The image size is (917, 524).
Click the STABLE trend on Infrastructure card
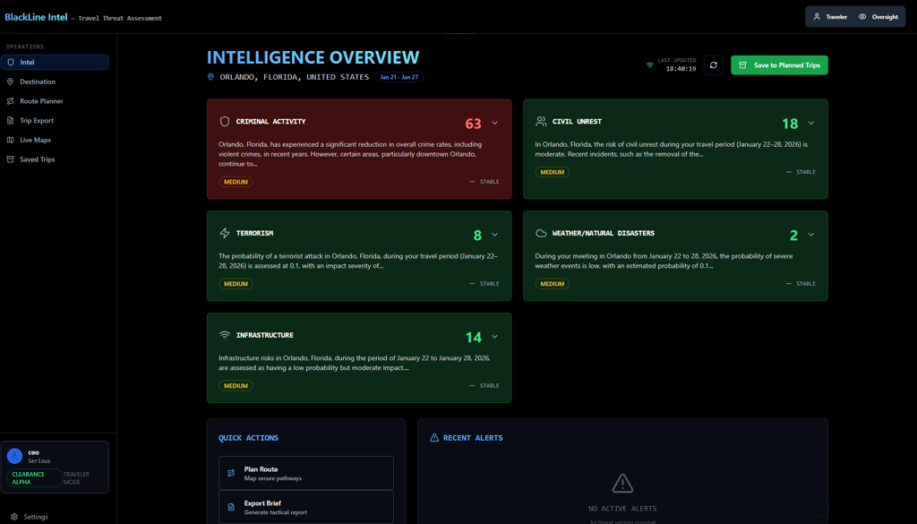pos(484,386)
